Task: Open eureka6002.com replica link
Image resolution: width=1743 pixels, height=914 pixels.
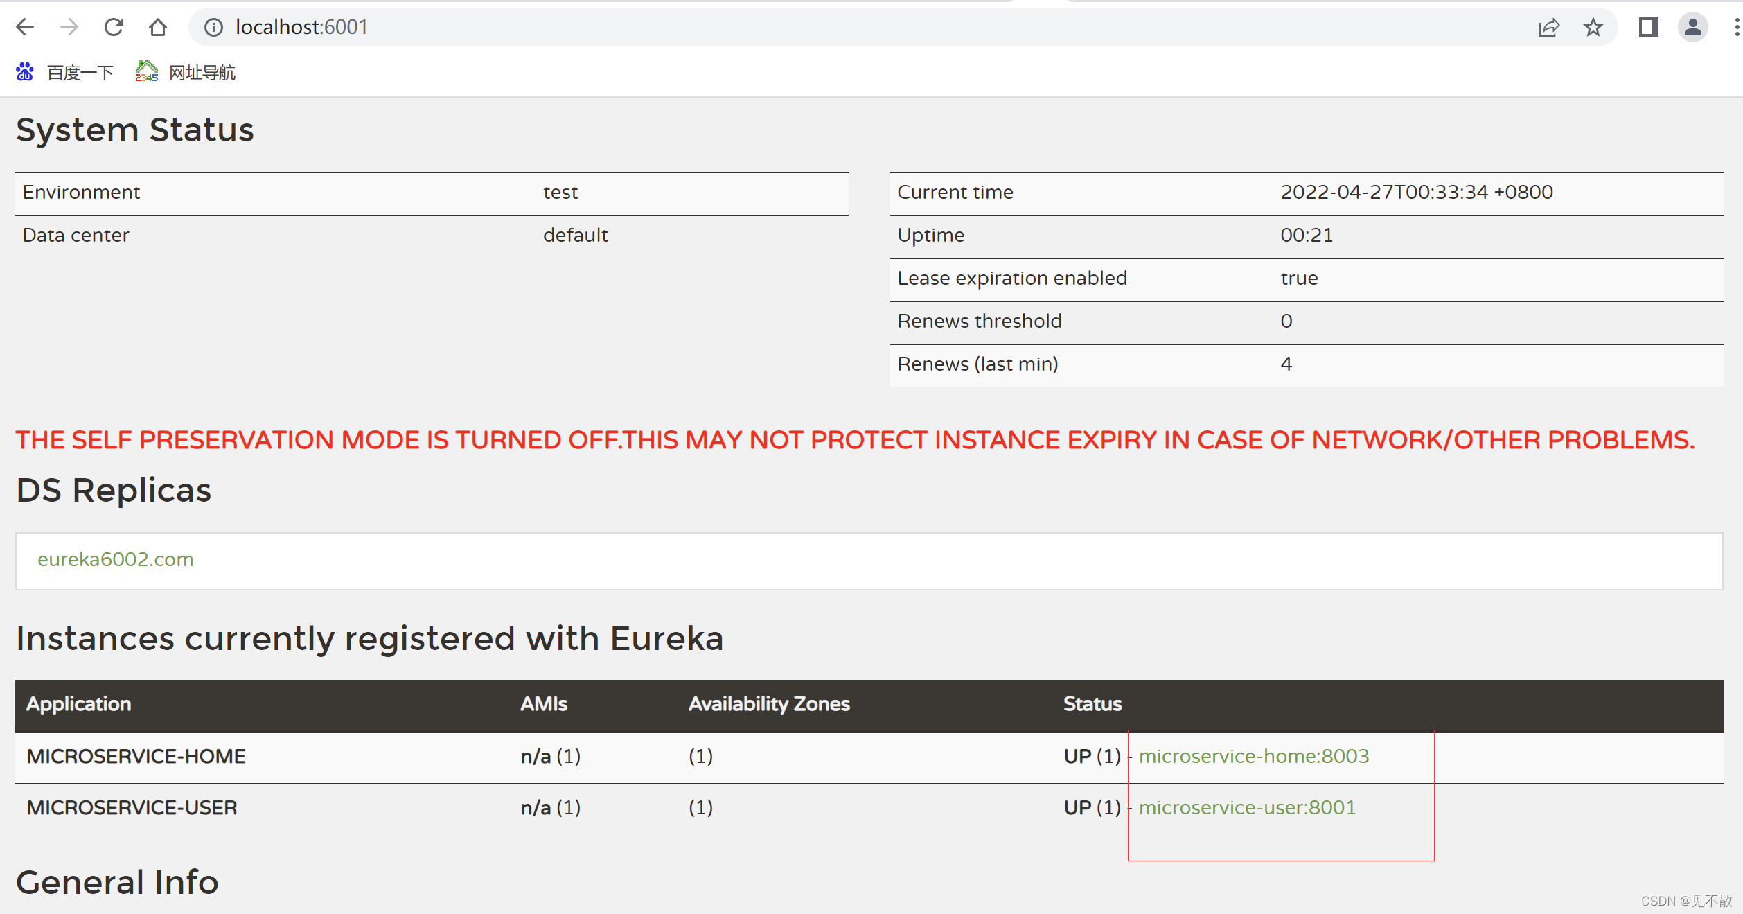Action: click(x=116, y=559)
